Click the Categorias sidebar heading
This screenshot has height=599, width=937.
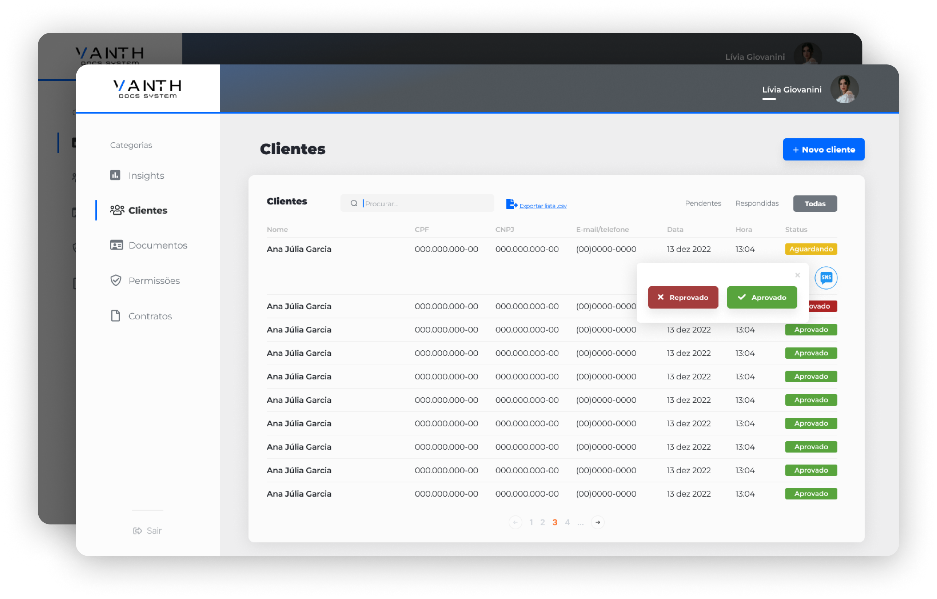131,145
